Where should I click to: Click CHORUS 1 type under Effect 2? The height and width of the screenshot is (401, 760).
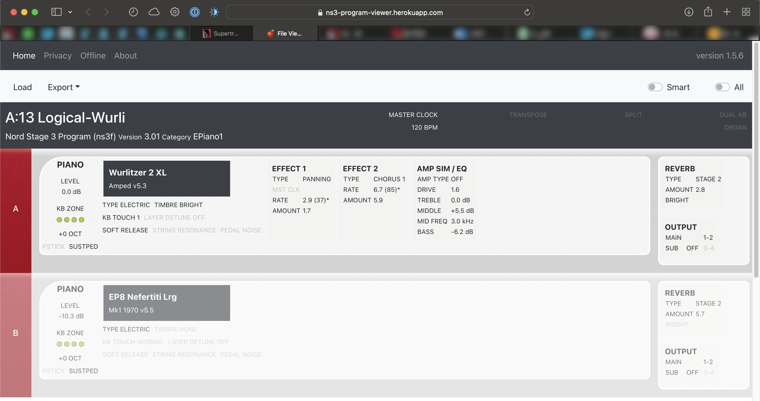click(389, 179)
